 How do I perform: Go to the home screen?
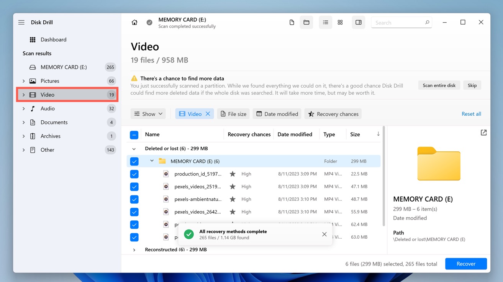[x=134, y=23]
